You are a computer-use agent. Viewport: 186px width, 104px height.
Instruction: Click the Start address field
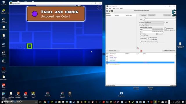[x=153, y=29]
